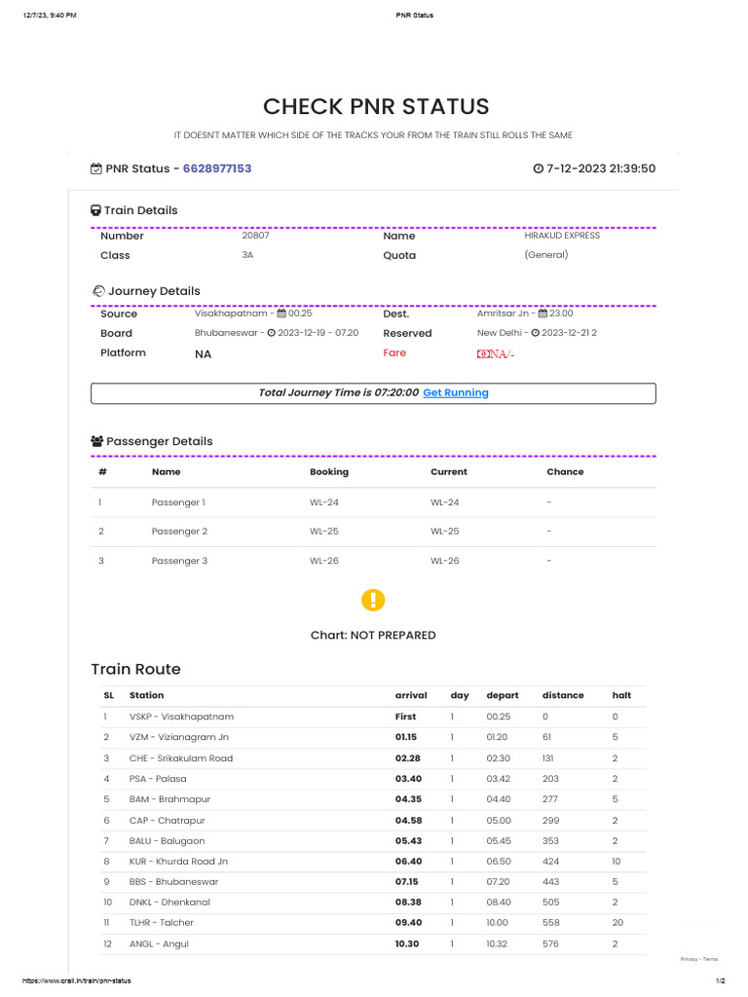Click the clock icon beside the 7-12-2023 timestamp
This screenshot has width=748, height=997.
(539, 169)
